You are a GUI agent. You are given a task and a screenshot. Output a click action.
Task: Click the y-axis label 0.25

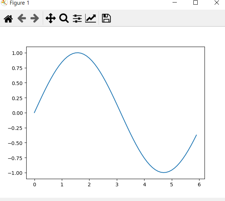(x=17, y=98)
